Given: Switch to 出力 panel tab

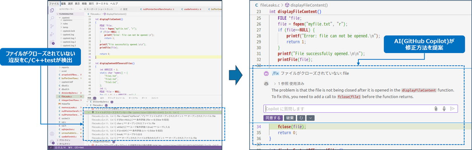Looking at the screenshot, I should click(x=102, y=98).
